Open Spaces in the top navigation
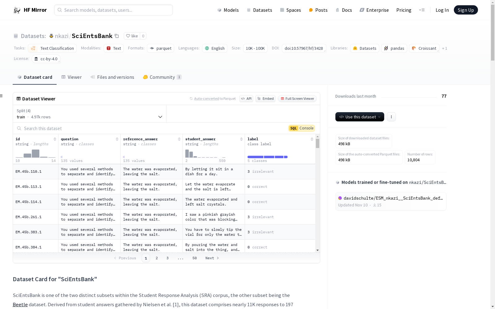 tap(291, 10)
